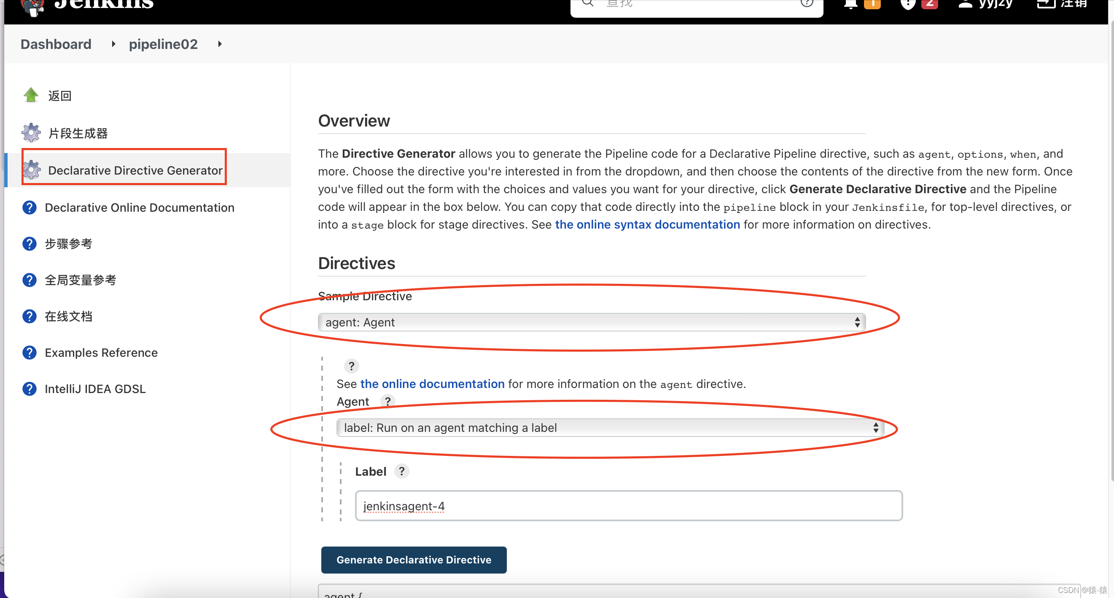Screen dimensions: 1114x598
Task: Click the green up-arrow Return (返回) icon
Action: 31,95
